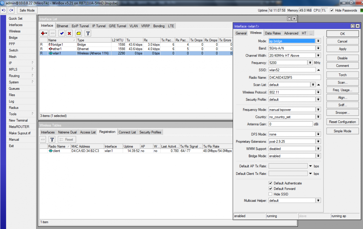Click the red plus add interface icon
This screenshot has height=229, width=363.
pyautogui.click(x=44, y=33)
